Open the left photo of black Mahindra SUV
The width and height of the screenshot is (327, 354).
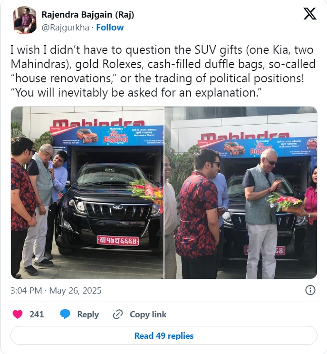pos(87,193)
